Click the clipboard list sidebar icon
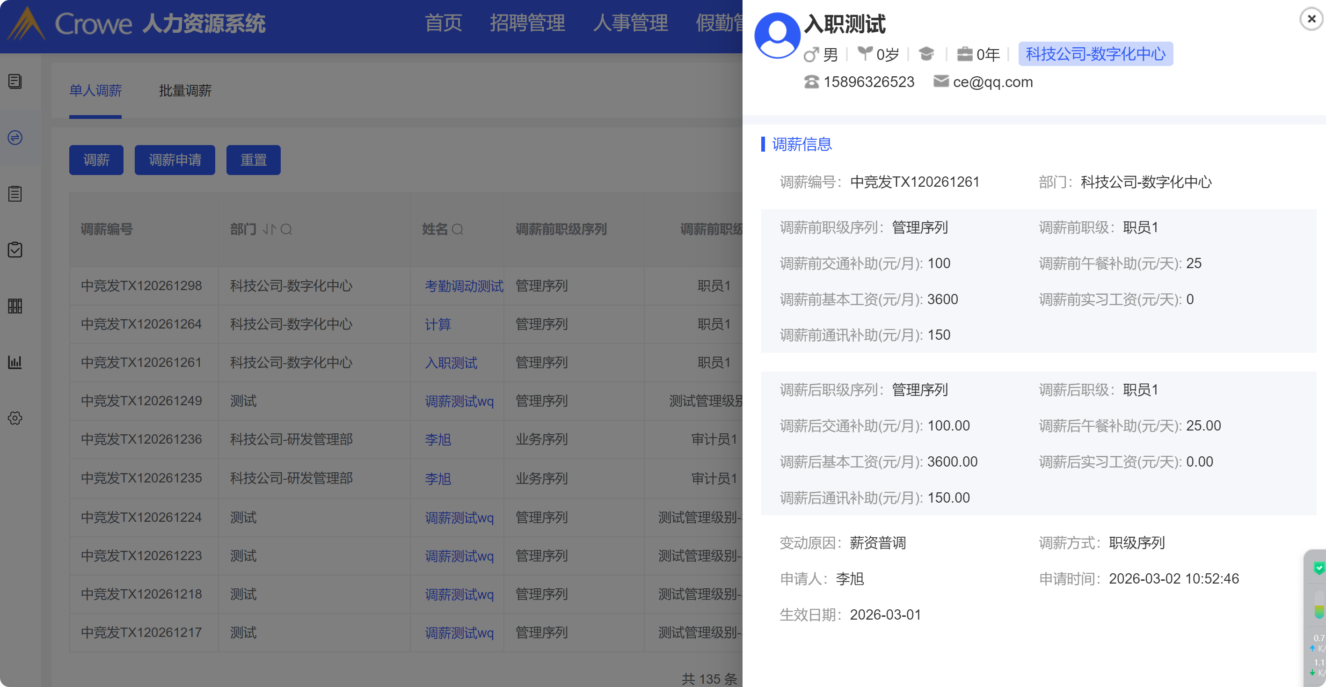The height and width of the screenshot is (687, 1326). click(15, 194)
